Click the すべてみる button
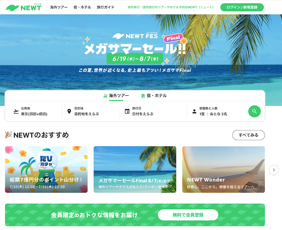Viewport: 282px width, 230px height. tap(248, 135)
